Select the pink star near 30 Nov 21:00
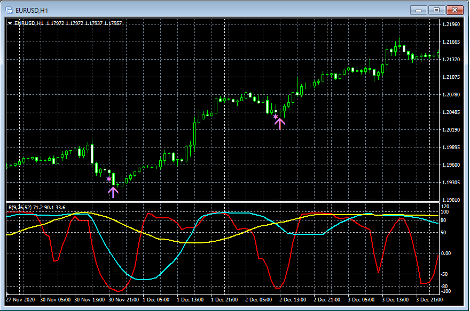The height and width of the screenshot is (311, 470). tap(109, 179)
